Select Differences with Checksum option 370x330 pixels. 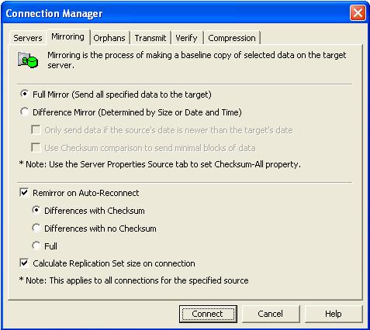click(36, 211)
